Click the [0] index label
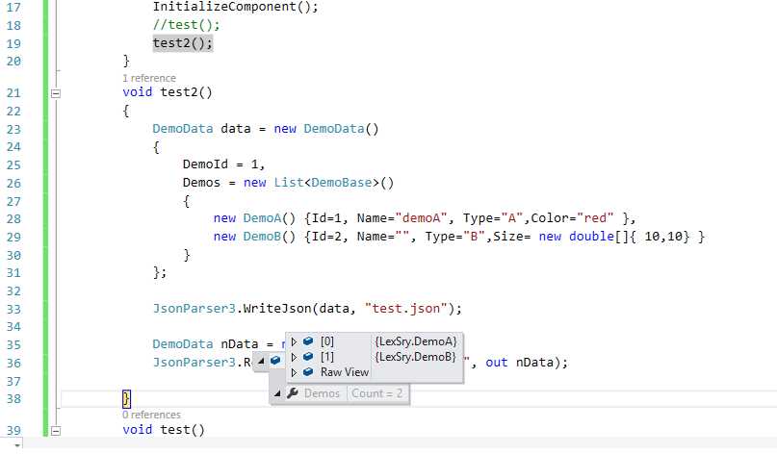The image size is (777, 454). coord(327,341)
